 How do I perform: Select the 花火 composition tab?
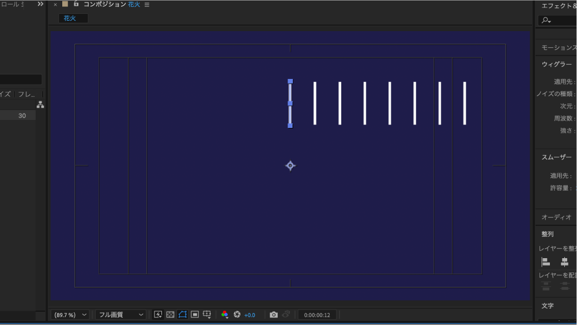tap(73, 18)
